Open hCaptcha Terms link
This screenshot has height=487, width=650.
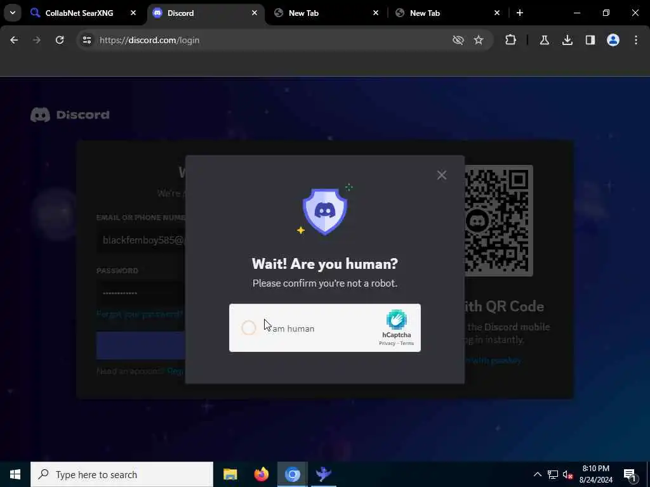(x=407, y=343)
